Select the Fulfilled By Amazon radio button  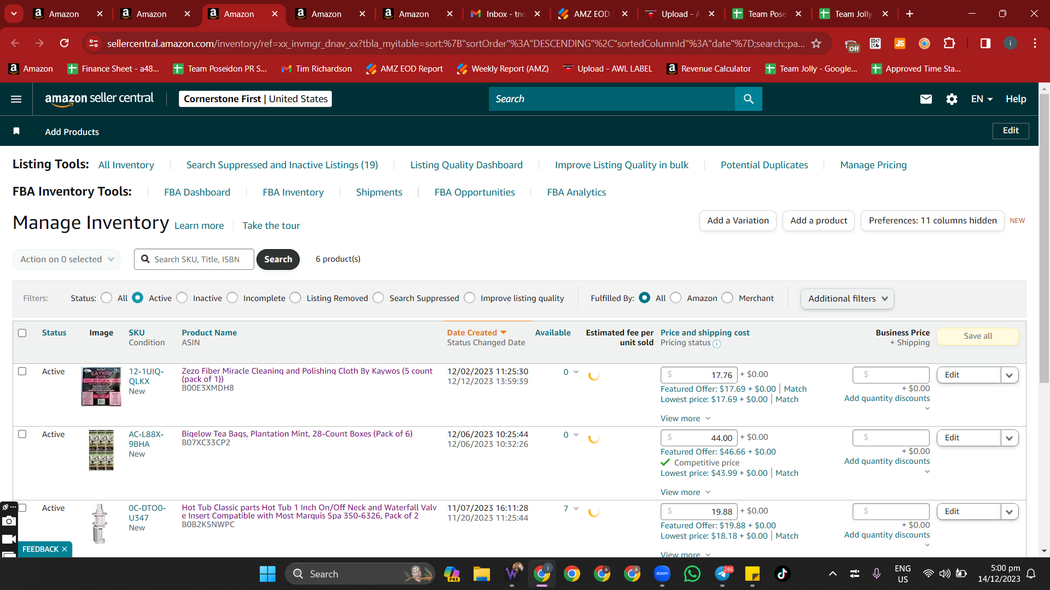pyautogui.click(x=676, y=298)
